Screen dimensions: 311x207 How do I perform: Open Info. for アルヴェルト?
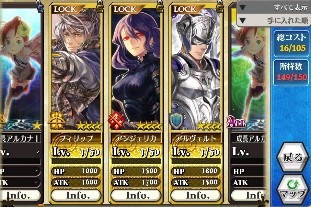(196, 195)
